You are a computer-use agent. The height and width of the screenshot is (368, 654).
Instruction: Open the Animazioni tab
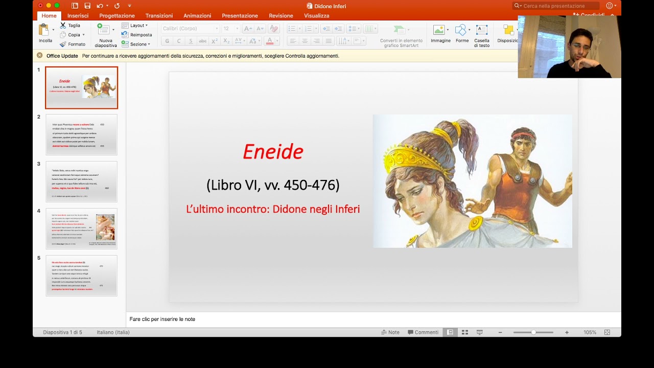point(197,16)
